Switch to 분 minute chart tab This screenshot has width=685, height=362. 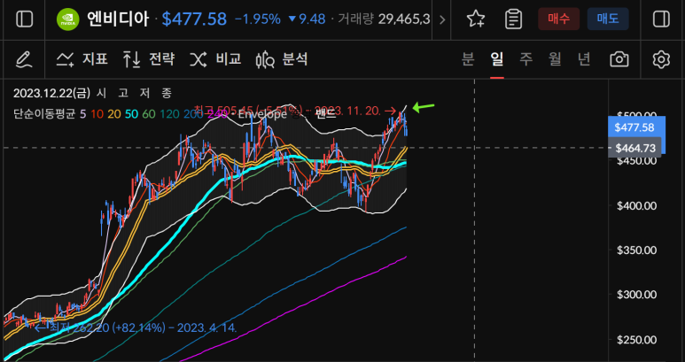pyautogui.click(x=468, y=59)
